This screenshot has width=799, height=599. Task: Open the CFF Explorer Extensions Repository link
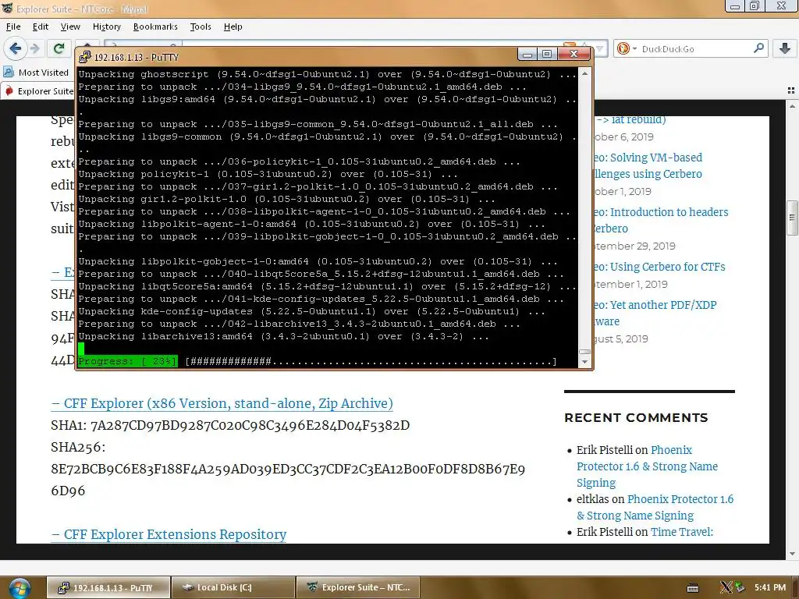pos(169,534)
